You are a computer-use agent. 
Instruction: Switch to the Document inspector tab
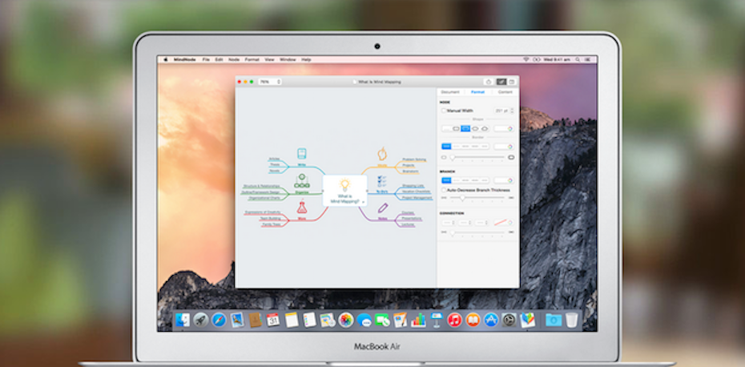point(450,92)
